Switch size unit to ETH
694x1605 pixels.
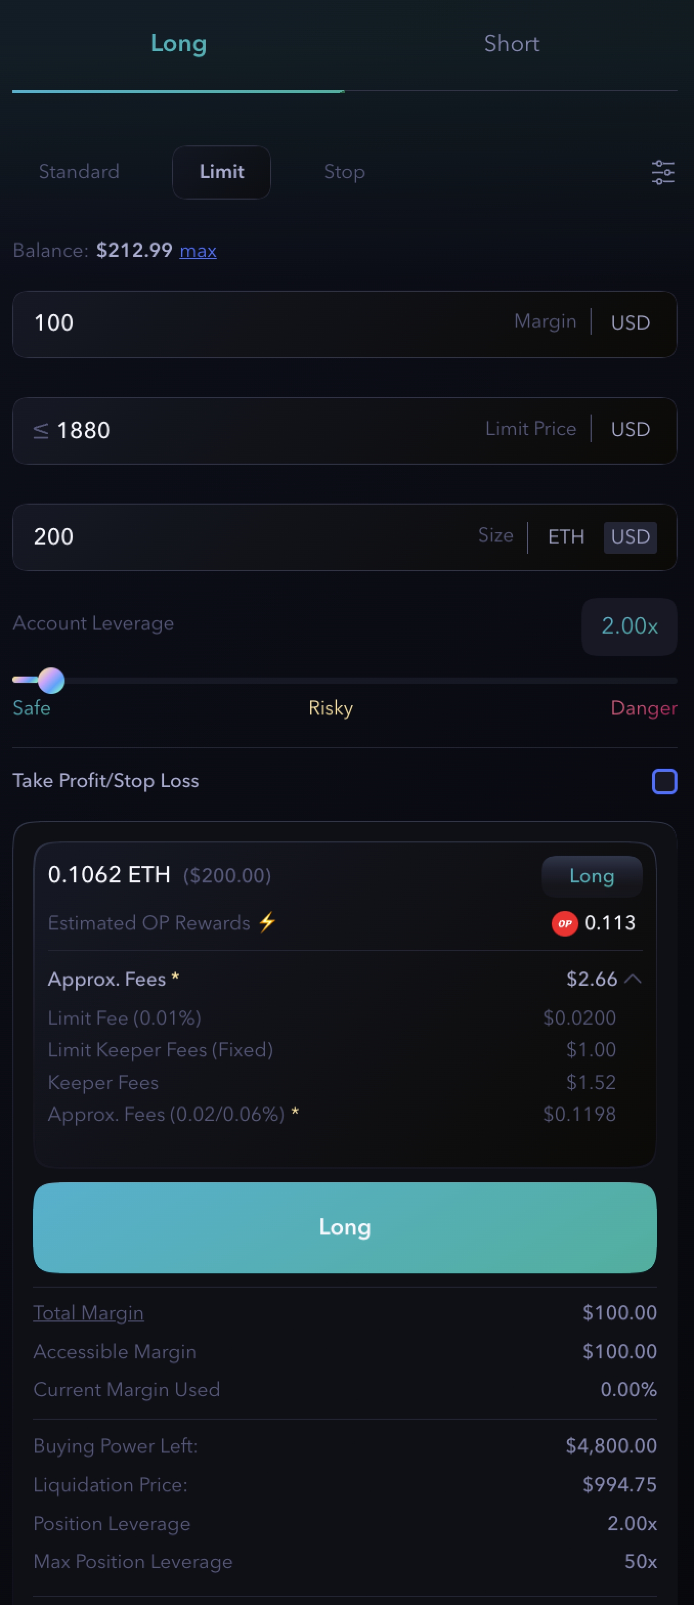pyautogui.click(x=566, y=536)
